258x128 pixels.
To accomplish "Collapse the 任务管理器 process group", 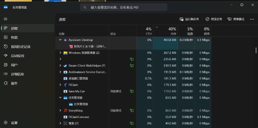I will click(x=60, y=98).
